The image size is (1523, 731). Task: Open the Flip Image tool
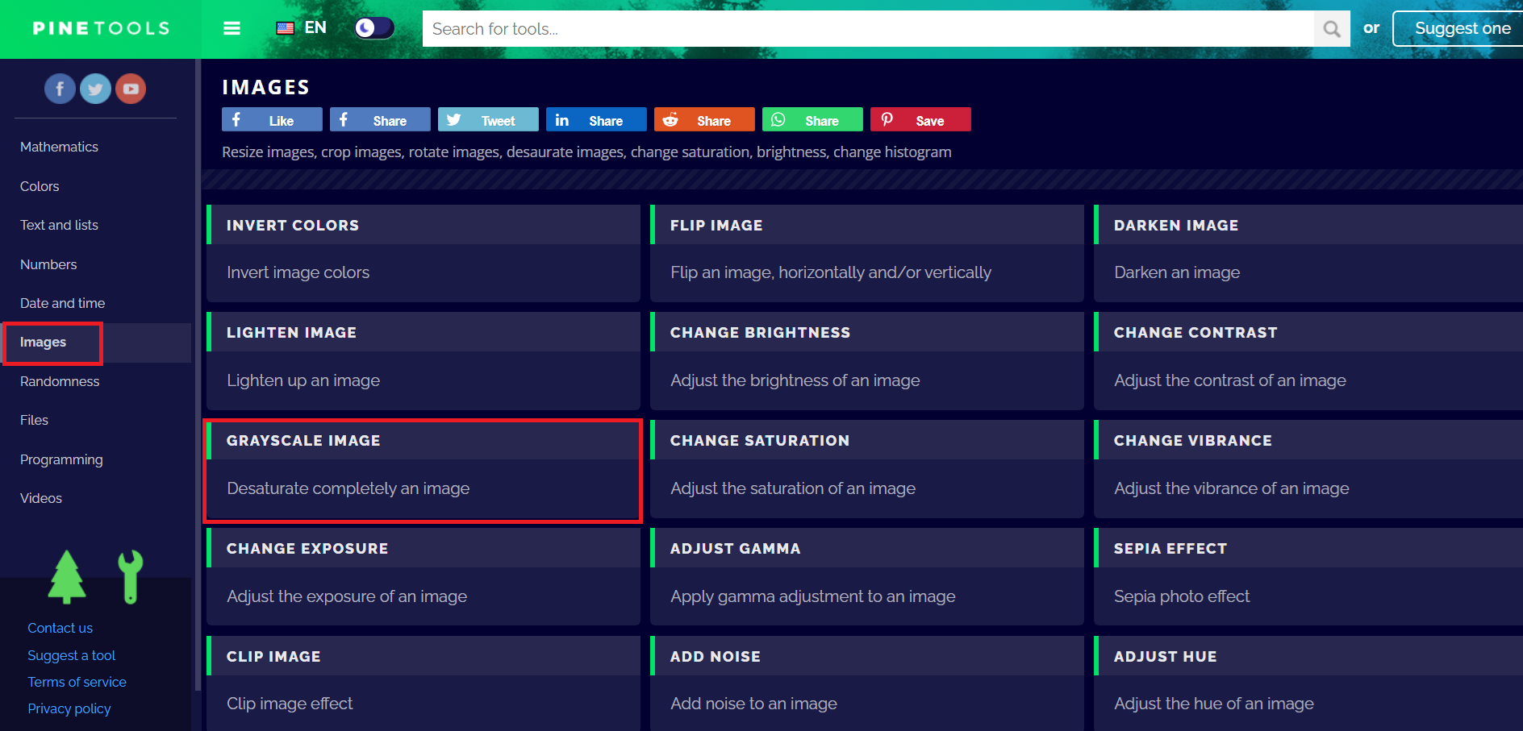pyautogui.click(x=867, y=253)
